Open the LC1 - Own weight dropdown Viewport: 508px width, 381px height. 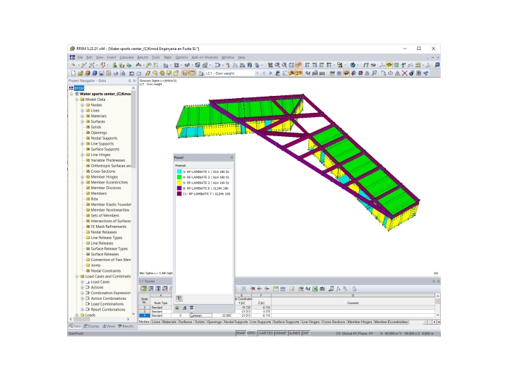(x=257, y=73)
